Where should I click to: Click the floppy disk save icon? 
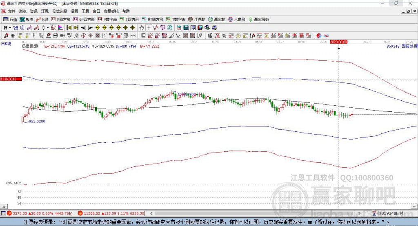200,28
